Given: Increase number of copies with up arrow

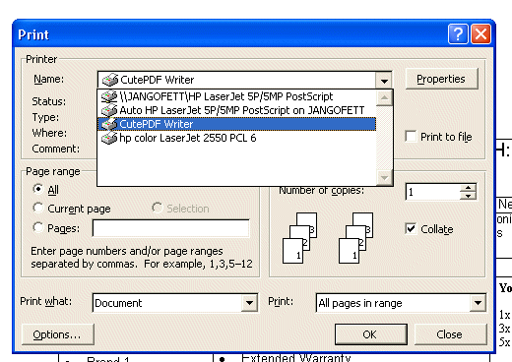Looking at the screenshot, I should point(468,188).
